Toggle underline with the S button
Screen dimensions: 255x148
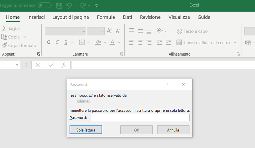[x=66, y=42]
